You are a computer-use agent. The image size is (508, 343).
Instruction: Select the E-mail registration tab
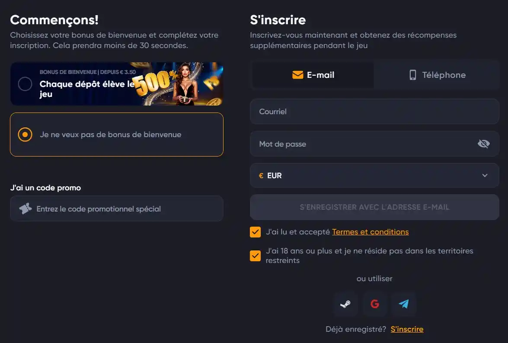tap(313, 75)
